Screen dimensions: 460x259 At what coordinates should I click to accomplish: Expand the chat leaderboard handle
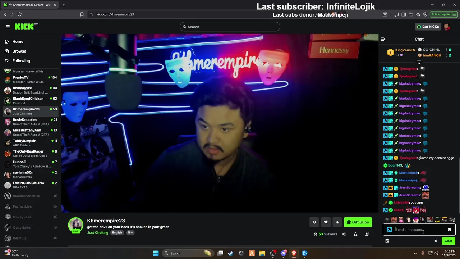click(419, 62)
